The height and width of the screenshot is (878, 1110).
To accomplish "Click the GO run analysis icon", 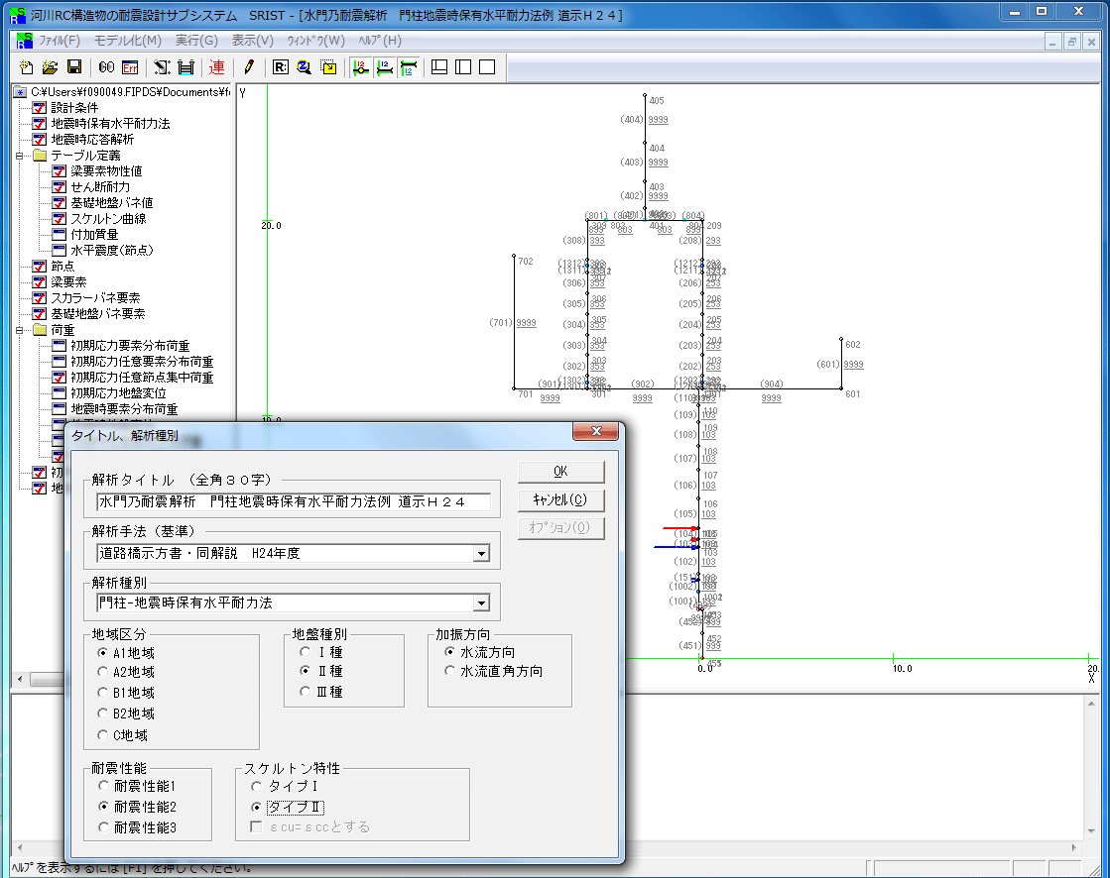I will tap(107, 67).
